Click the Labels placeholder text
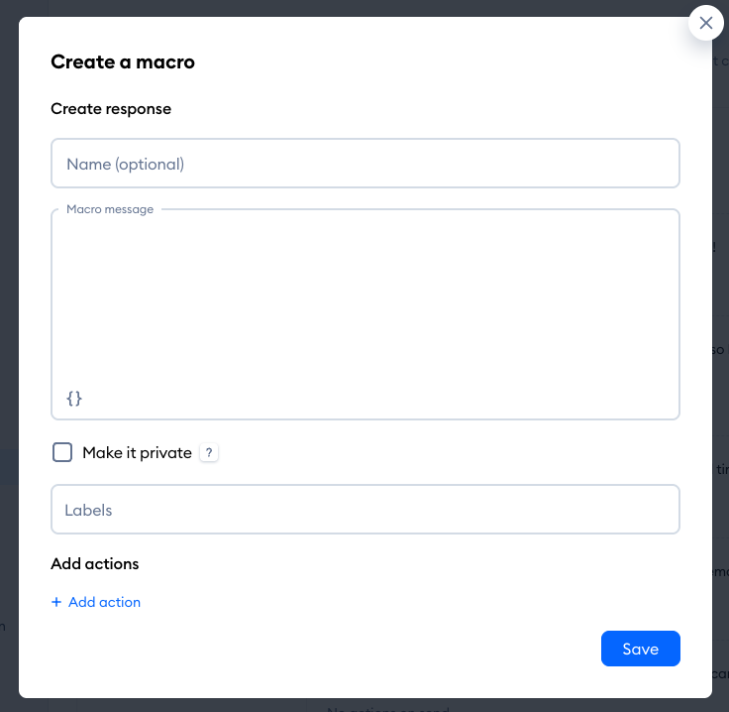 click(x=88, y=510)
